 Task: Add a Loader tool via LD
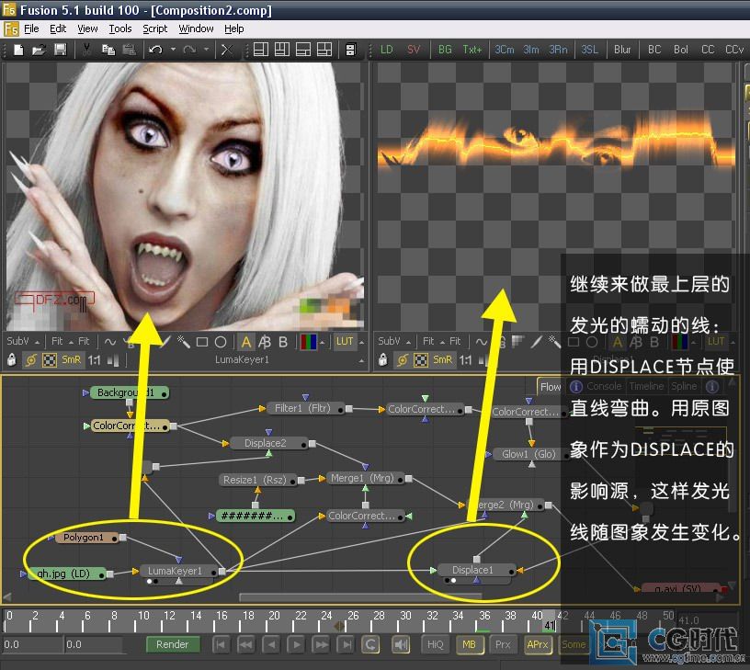pos(386,50)
